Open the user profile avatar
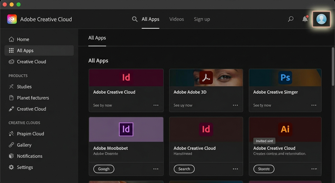Image resolution: width=335 pixels, height=183 pixels. pos(321,19)
